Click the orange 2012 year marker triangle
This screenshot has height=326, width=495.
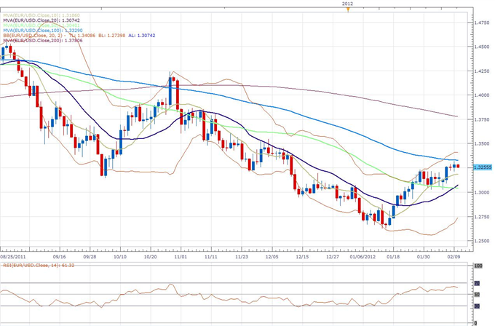[348, 9]
